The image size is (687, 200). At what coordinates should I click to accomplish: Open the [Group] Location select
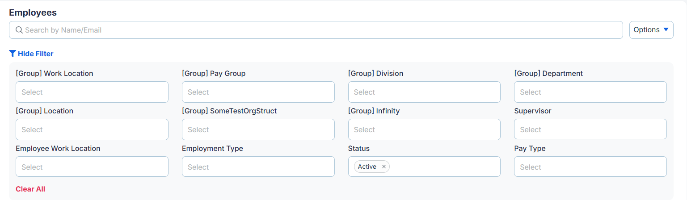click(x=92, y=129)
